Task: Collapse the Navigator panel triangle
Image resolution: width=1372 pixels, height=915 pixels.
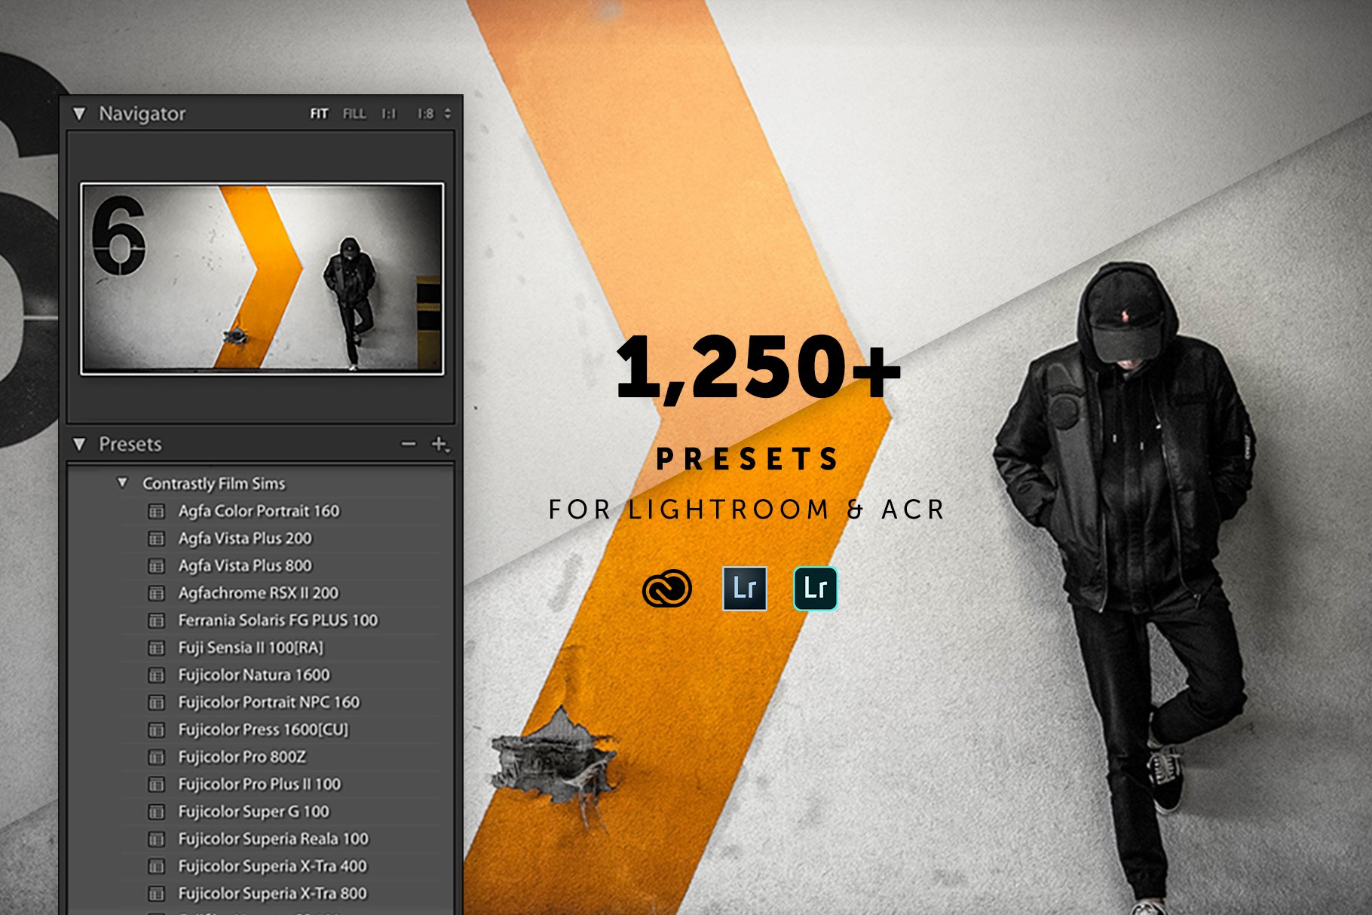Action: pyautogui.click(x=79, y=114)
